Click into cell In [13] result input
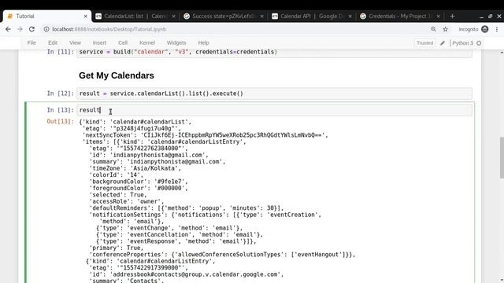 pyautogui.click(x=274, y=110)
